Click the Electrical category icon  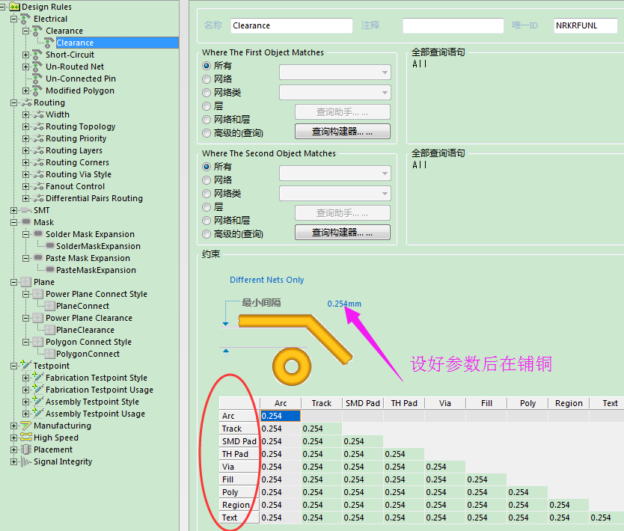pos(26,19)
